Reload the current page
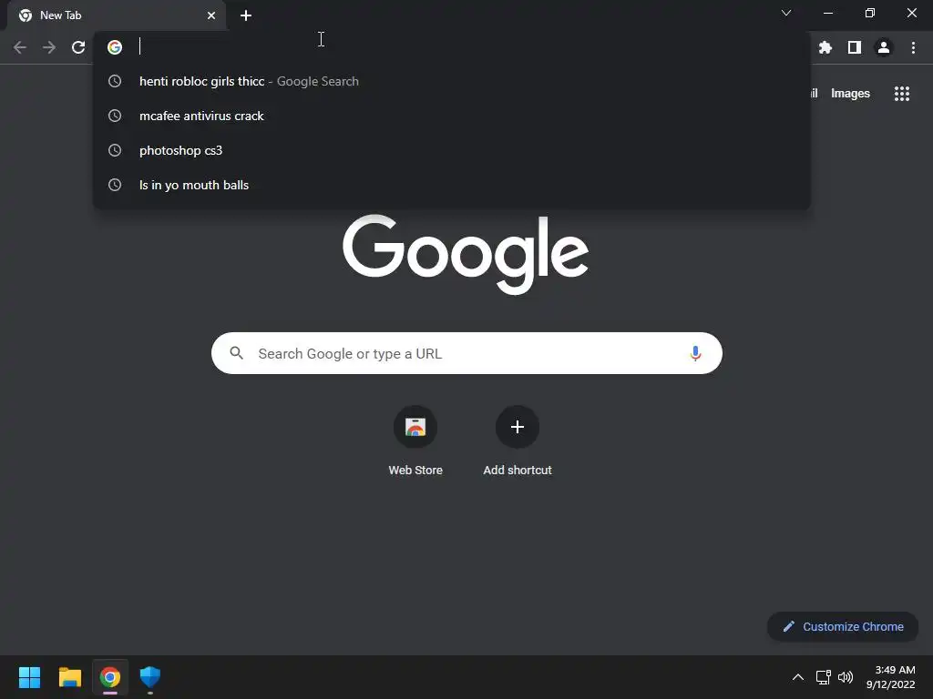Viewport: 933px width, 699px height. pyautogui.click(x=78, y=47)
